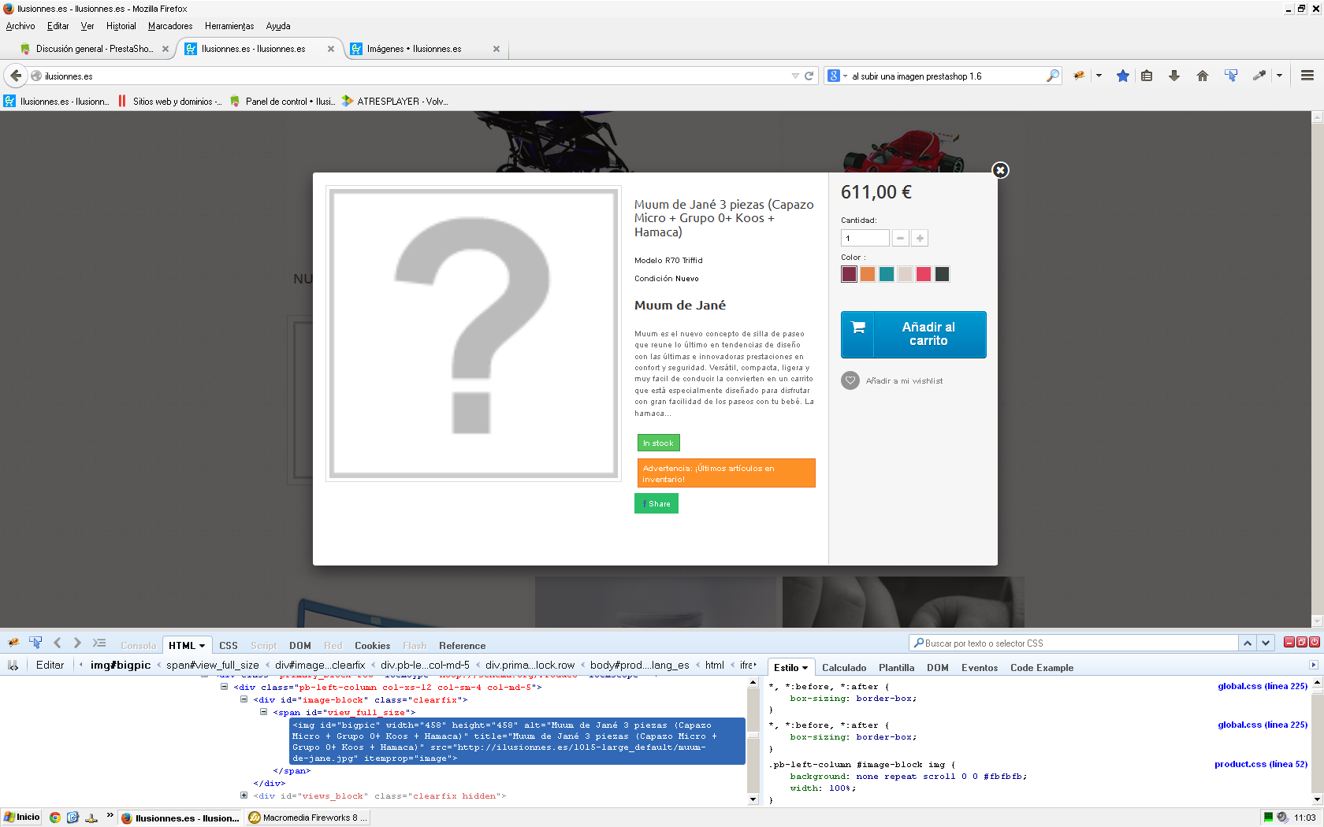Click the inspect element icon in browser toolbar
1324x827 pixels.
point(1231,76)
